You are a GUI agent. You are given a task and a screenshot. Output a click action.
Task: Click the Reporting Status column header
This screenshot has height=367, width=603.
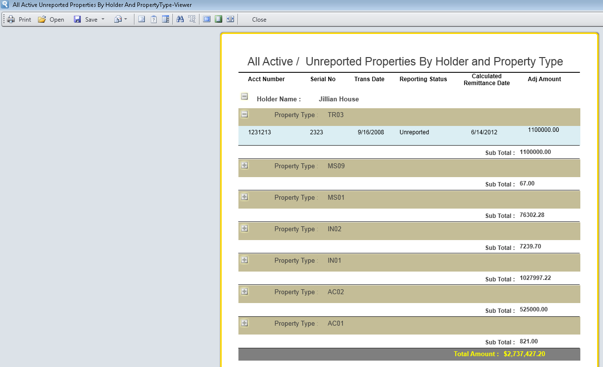click(423, 79)
